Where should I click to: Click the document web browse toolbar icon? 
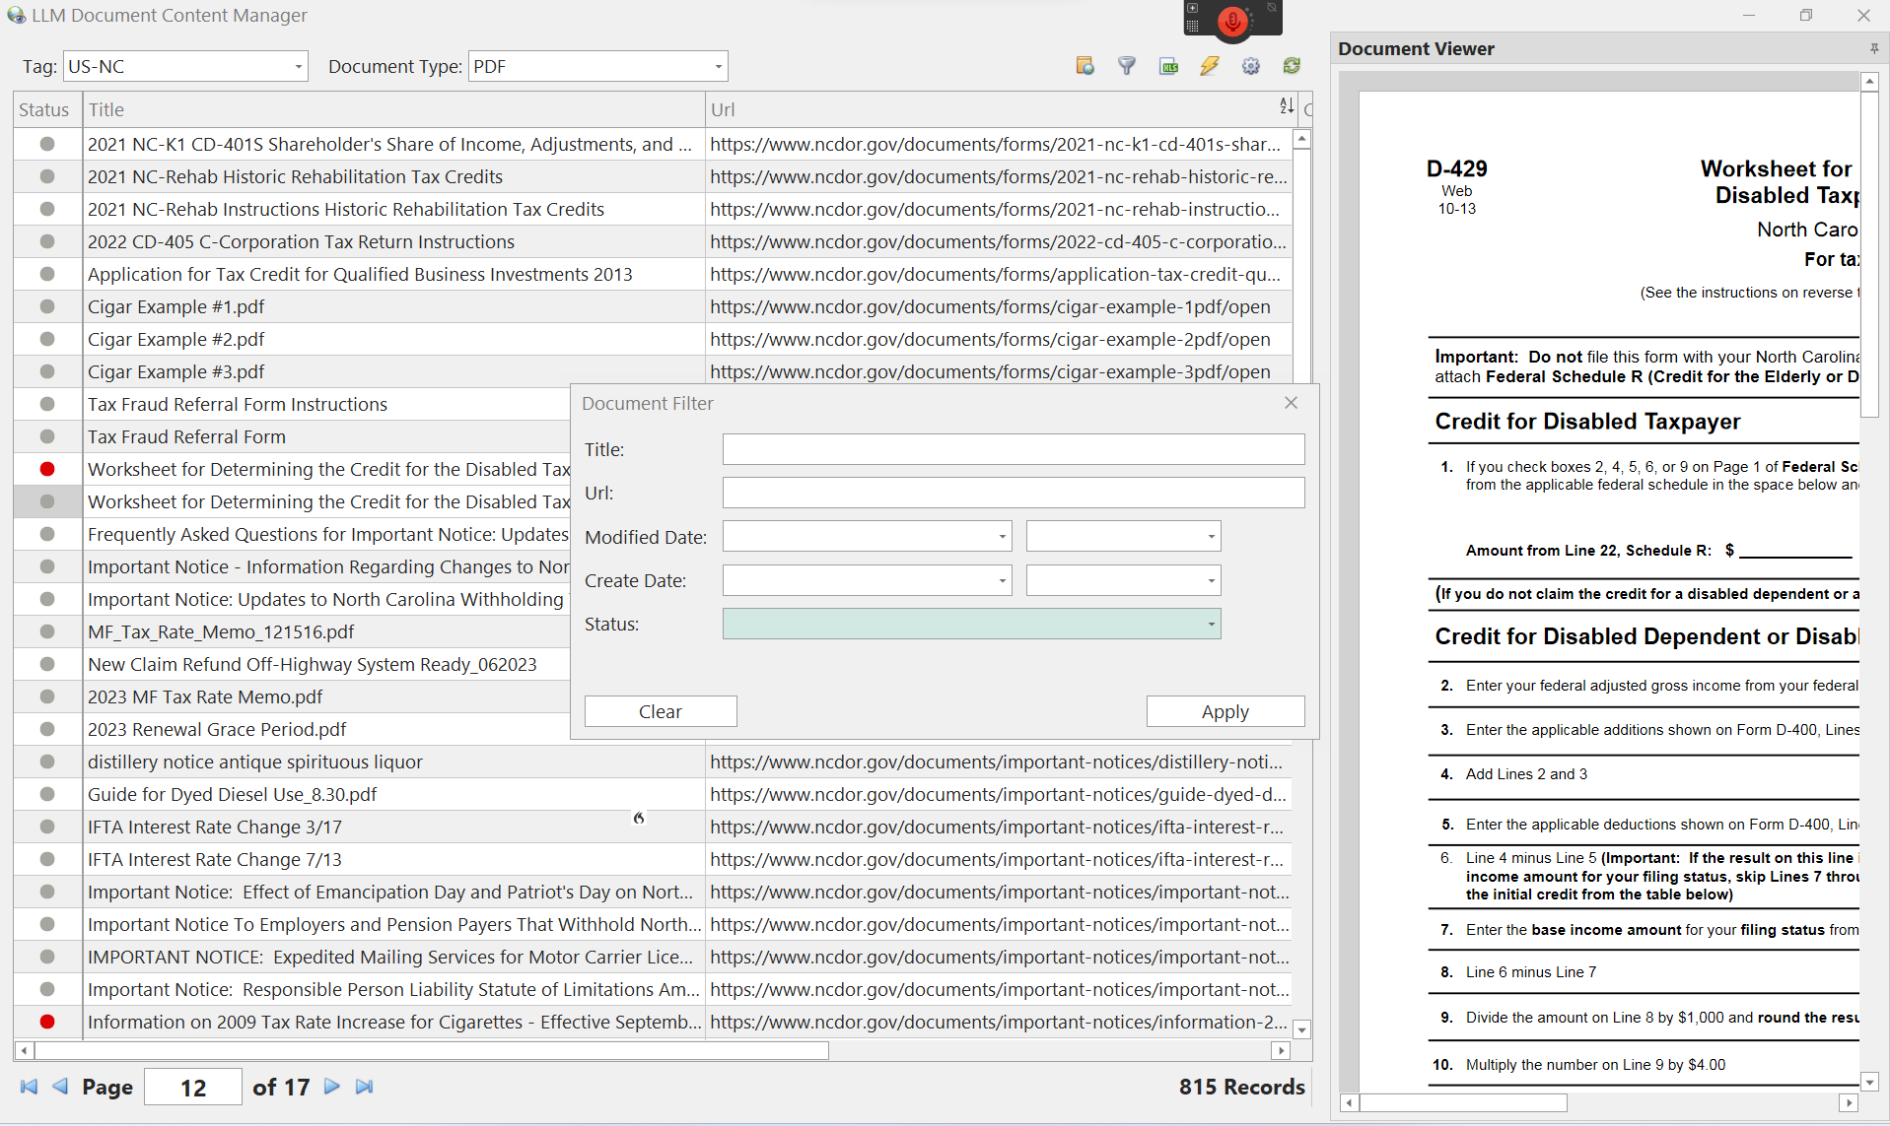(1085, 66)
